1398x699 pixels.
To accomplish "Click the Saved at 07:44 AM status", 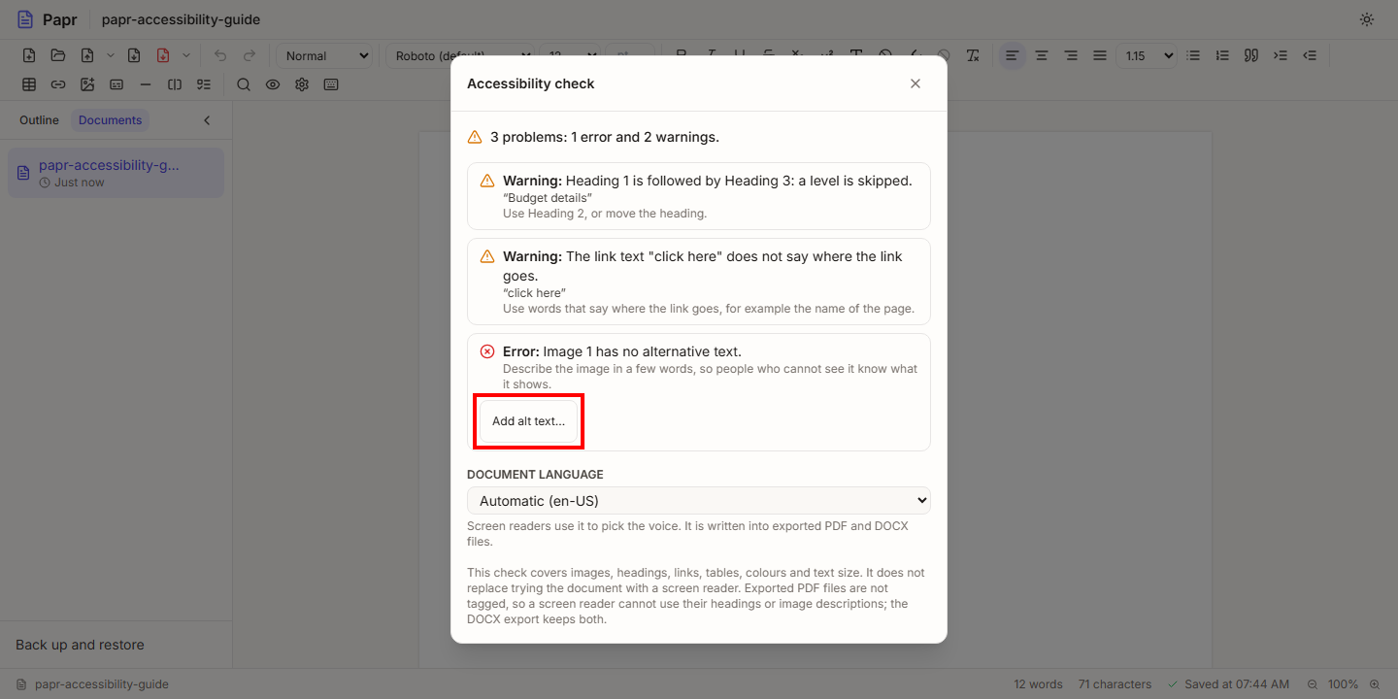I will click(1228, 684).
